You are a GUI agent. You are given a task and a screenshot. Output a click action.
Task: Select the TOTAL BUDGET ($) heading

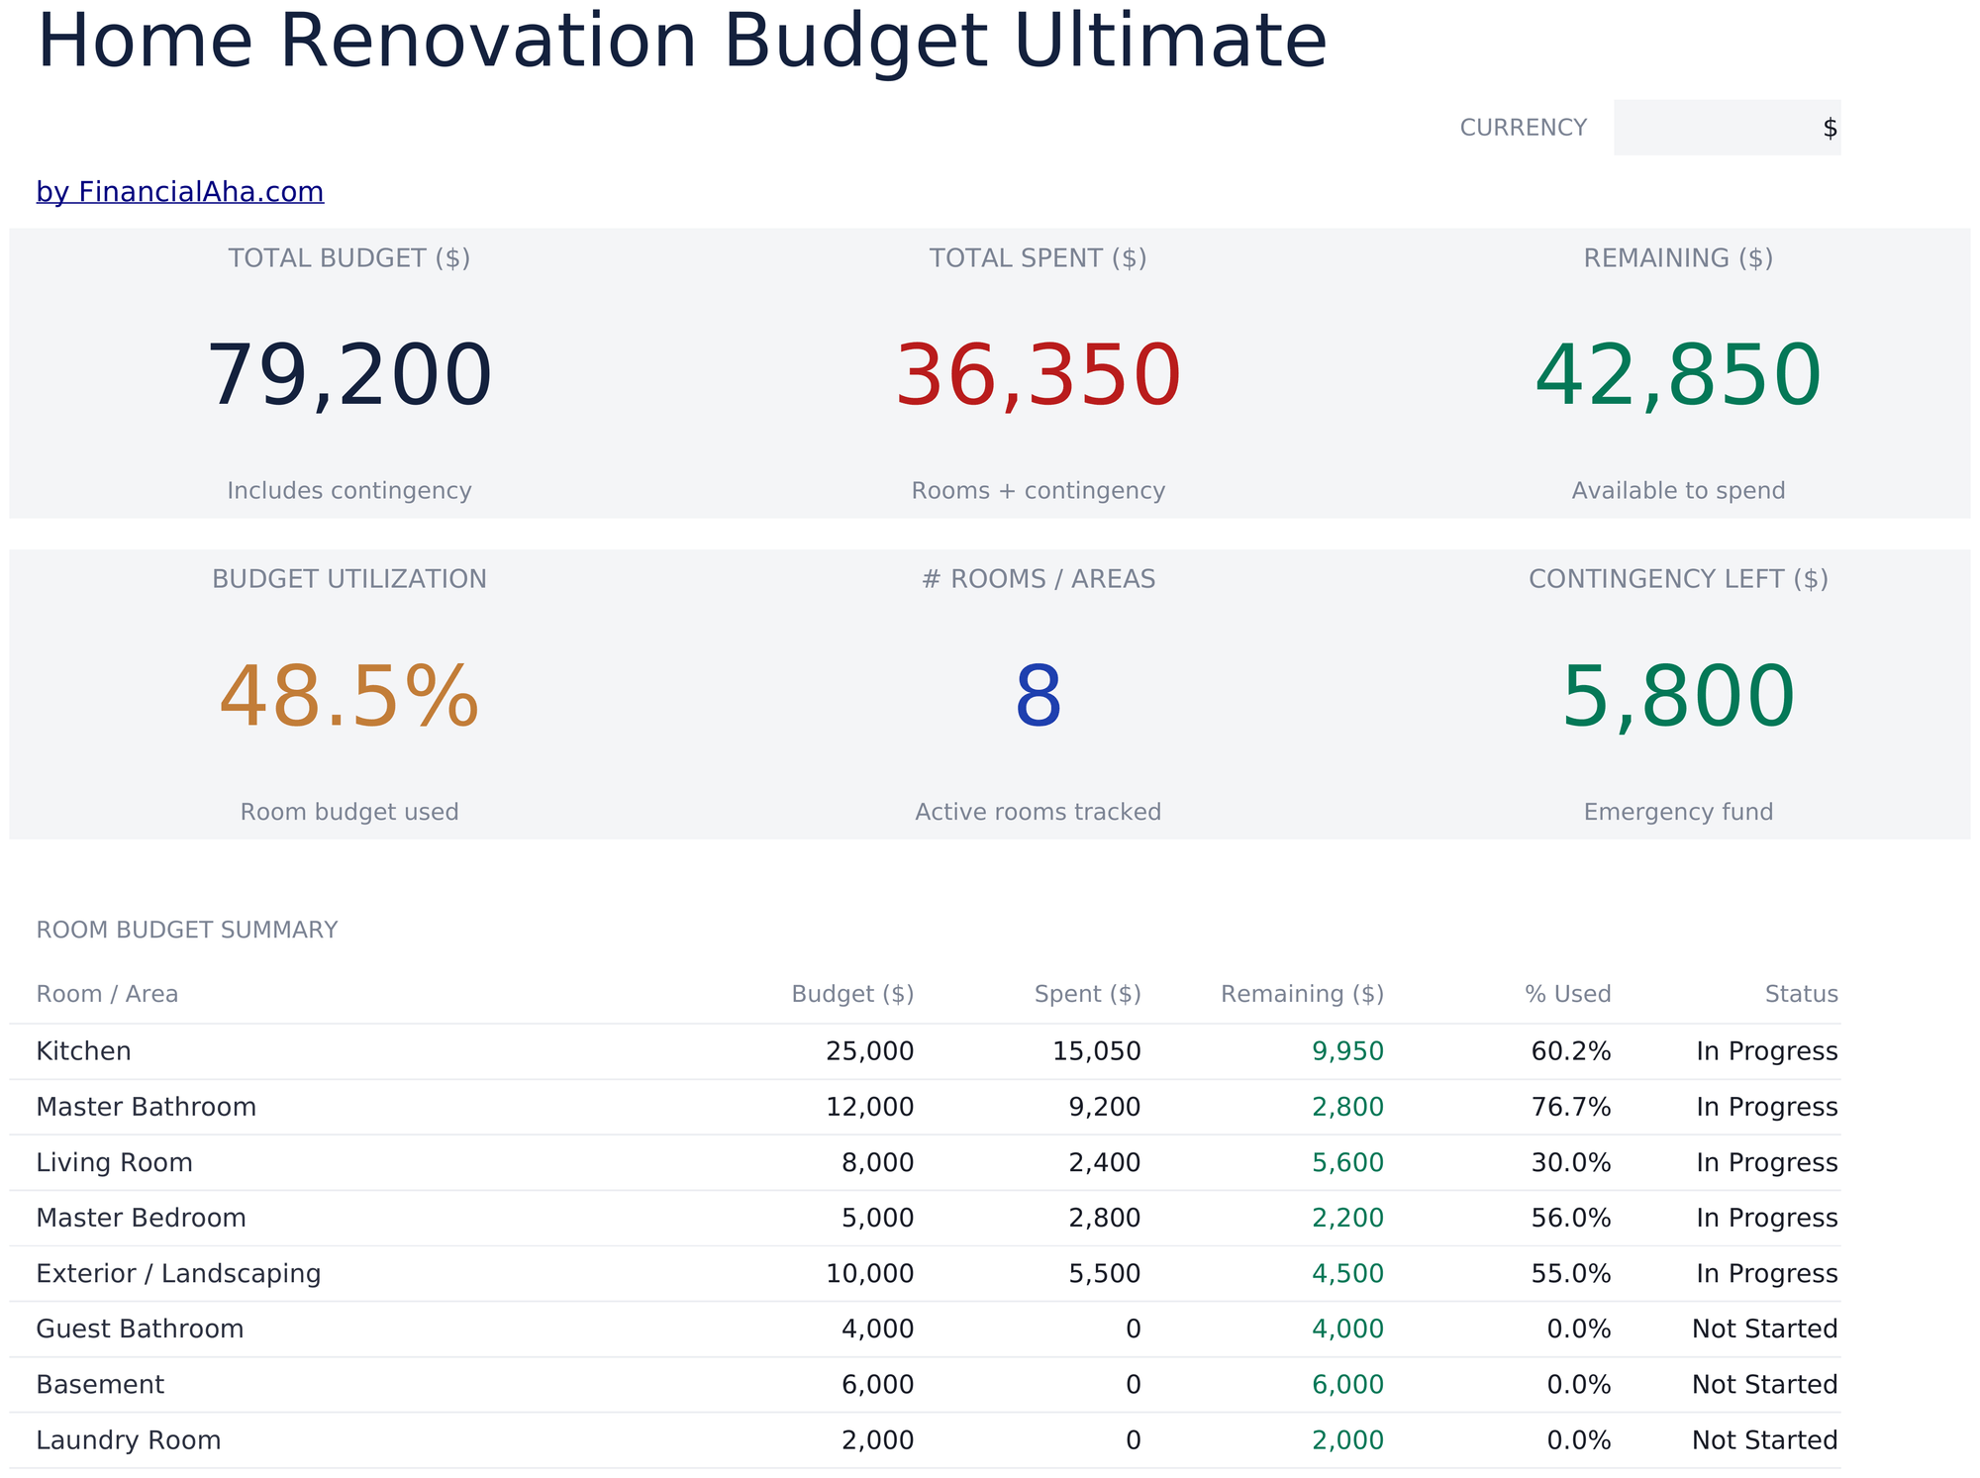[x=349, y=258]
